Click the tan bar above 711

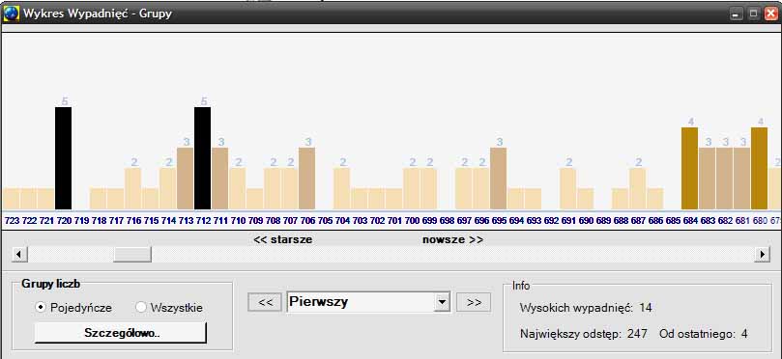pyautogui.click(x=220, y=179)
